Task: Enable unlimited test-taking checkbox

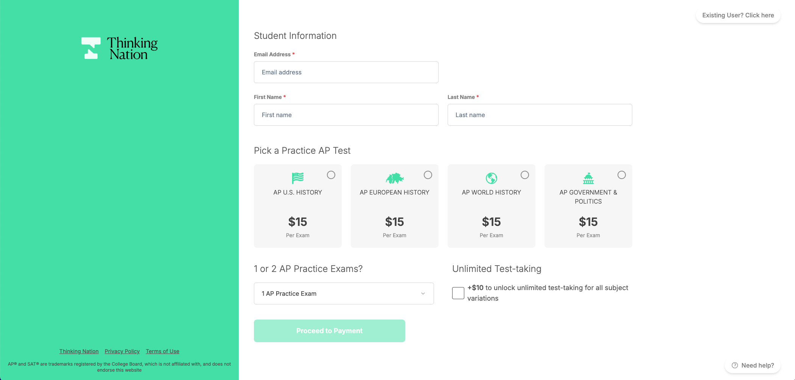Action: pyautogui.click(x=458, y=293)
